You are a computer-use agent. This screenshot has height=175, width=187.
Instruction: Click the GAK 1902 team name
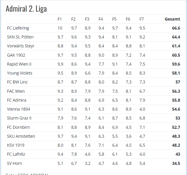pos(16,55)
